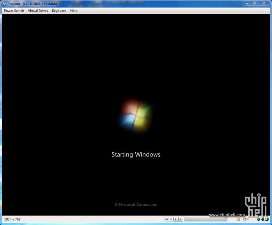Click the HP logo in title bar
Image resolution: width=272 pixels, height=225 pixels.
pyautogui.click(x=4, y=4)
